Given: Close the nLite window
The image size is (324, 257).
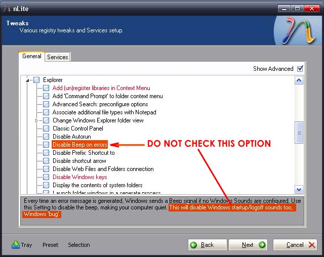Looking at the screenshot, I should [312, 9].
